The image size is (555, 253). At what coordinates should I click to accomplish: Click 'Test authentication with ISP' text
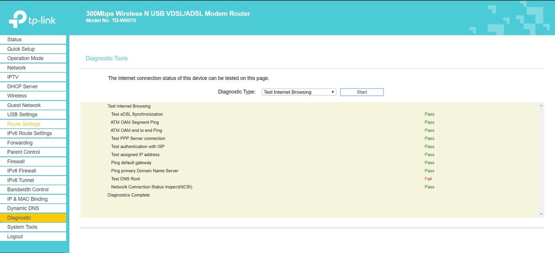[x=138, y=146]
